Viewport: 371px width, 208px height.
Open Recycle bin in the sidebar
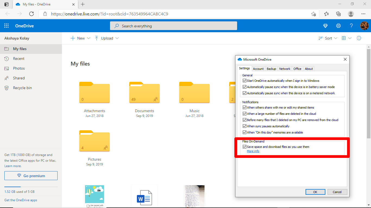[31, 88]
